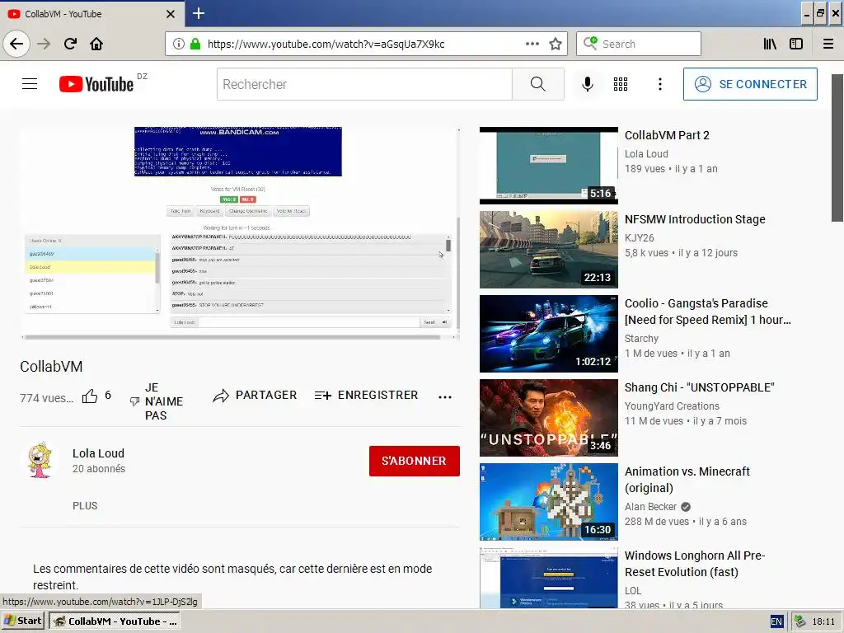Open CollabVM Part 2 video thumbnail
The image size is (844, 633).
[548, 165]
